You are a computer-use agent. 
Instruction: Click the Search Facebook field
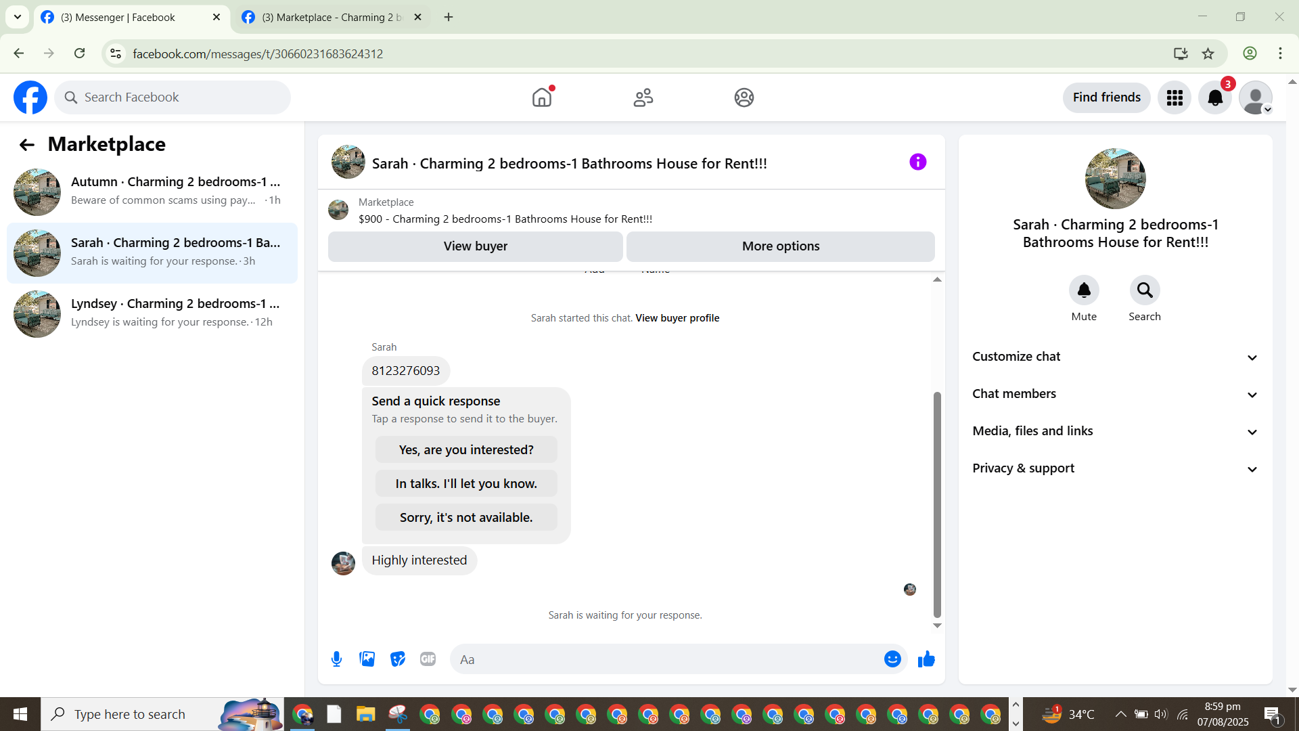coord(173,97)
